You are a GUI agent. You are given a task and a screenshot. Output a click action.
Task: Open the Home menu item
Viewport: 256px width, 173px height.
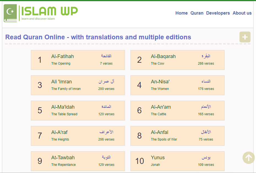point(181,13)
